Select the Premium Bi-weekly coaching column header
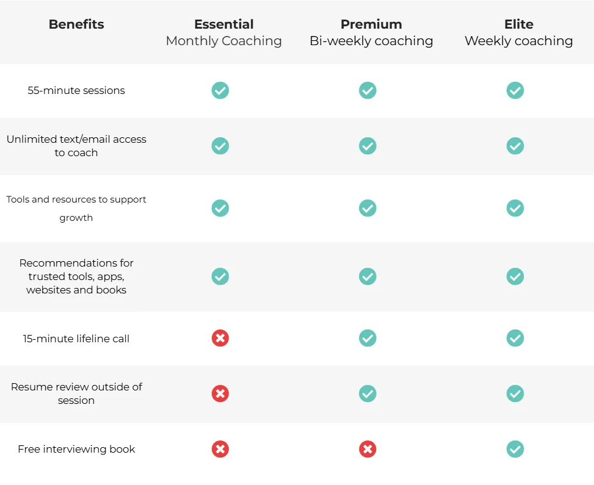594x485 pixels. point(371,32)
